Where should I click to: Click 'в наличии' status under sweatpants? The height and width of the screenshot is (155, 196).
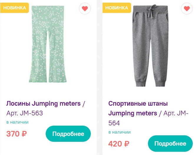tap(119, 132)
